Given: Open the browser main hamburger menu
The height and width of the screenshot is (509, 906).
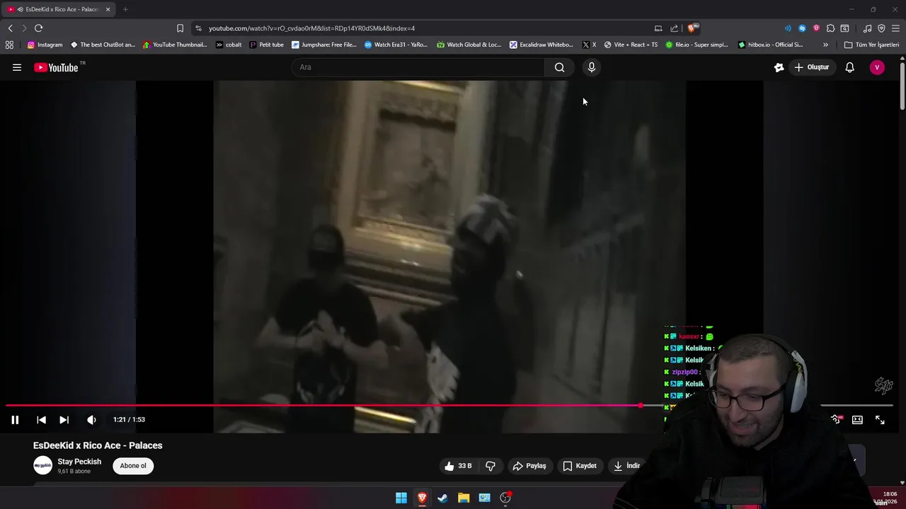Looking at the screenshot, I should pyautogui.click(x=895, y=28).
